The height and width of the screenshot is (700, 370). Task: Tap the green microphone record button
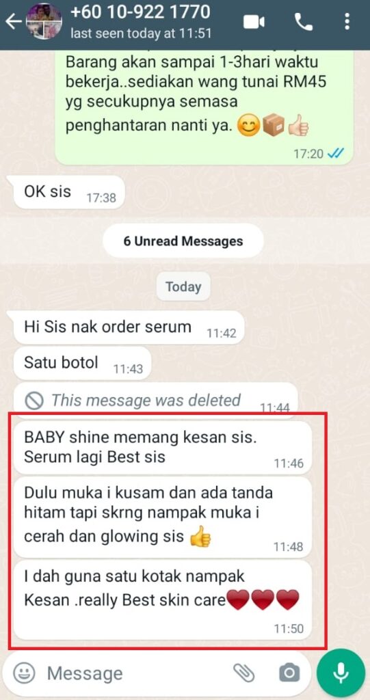pos(341,673)
